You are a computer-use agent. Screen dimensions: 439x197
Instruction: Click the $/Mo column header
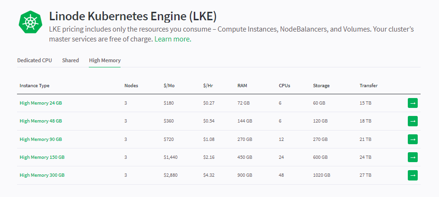tap(169, 86)
